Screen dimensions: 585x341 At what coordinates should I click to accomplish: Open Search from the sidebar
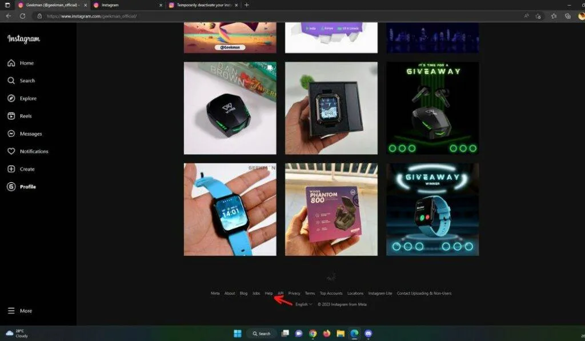21,81
